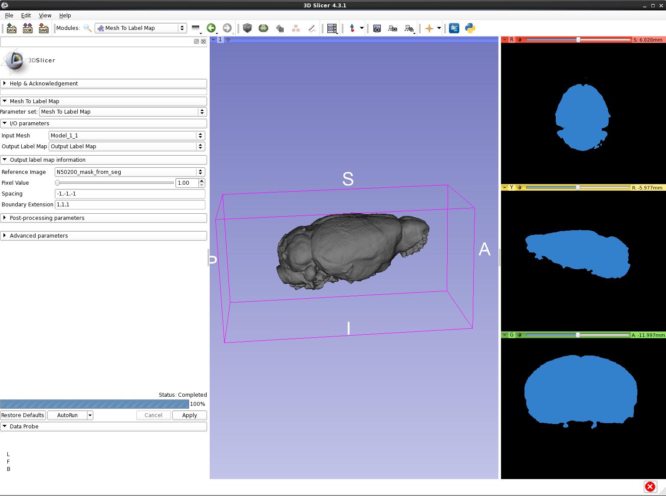Open the Python interactor icon
666x496 pixels.
pos(470,28)
